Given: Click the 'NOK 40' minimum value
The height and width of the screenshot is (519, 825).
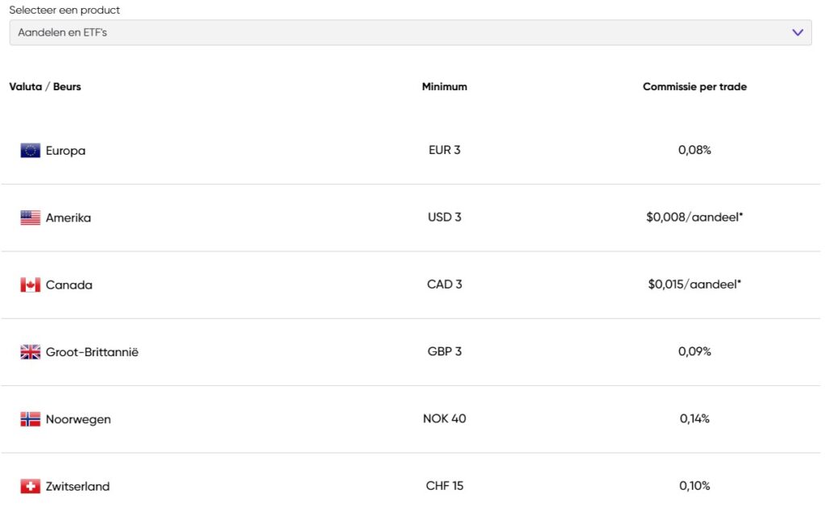Looking at the screenshot, I should tap(444, 419).
